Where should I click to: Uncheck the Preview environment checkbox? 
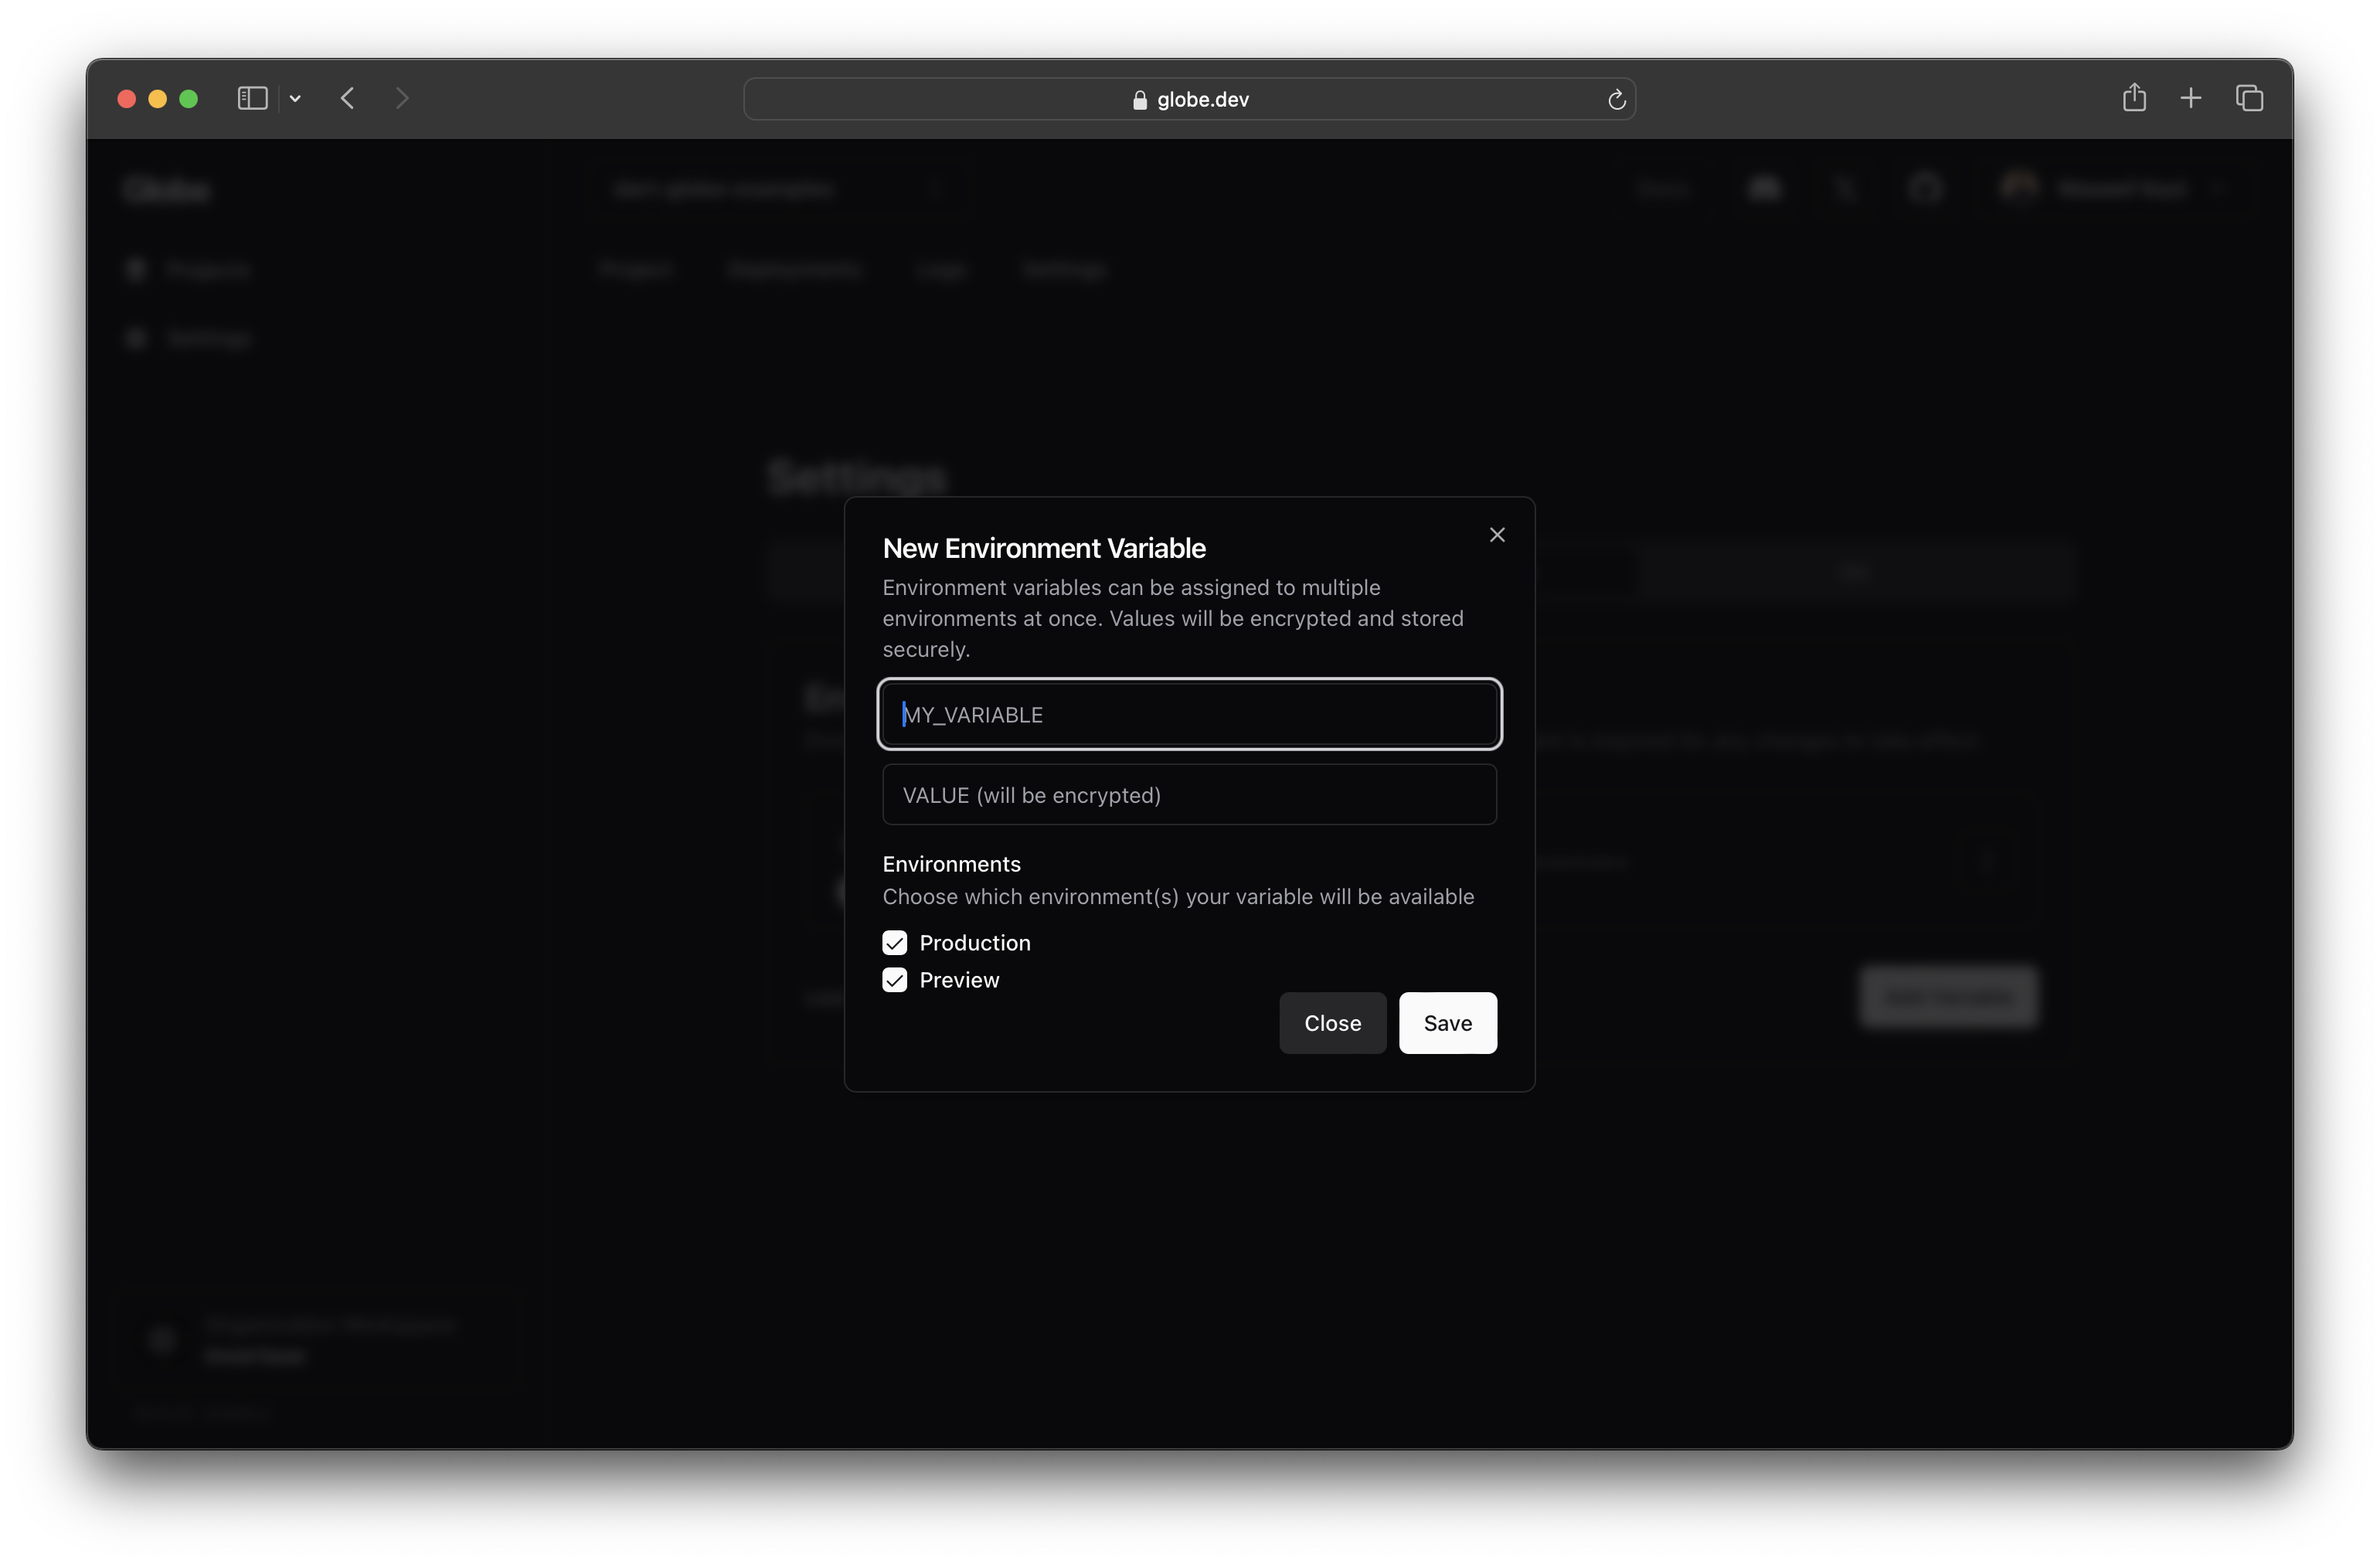894,980
